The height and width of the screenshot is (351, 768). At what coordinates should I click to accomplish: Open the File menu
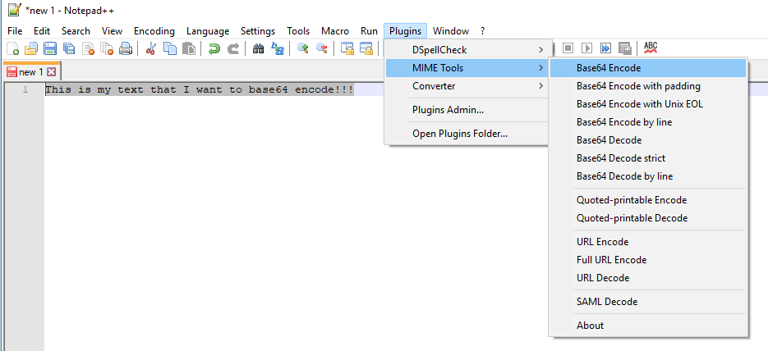coord(15,31)
